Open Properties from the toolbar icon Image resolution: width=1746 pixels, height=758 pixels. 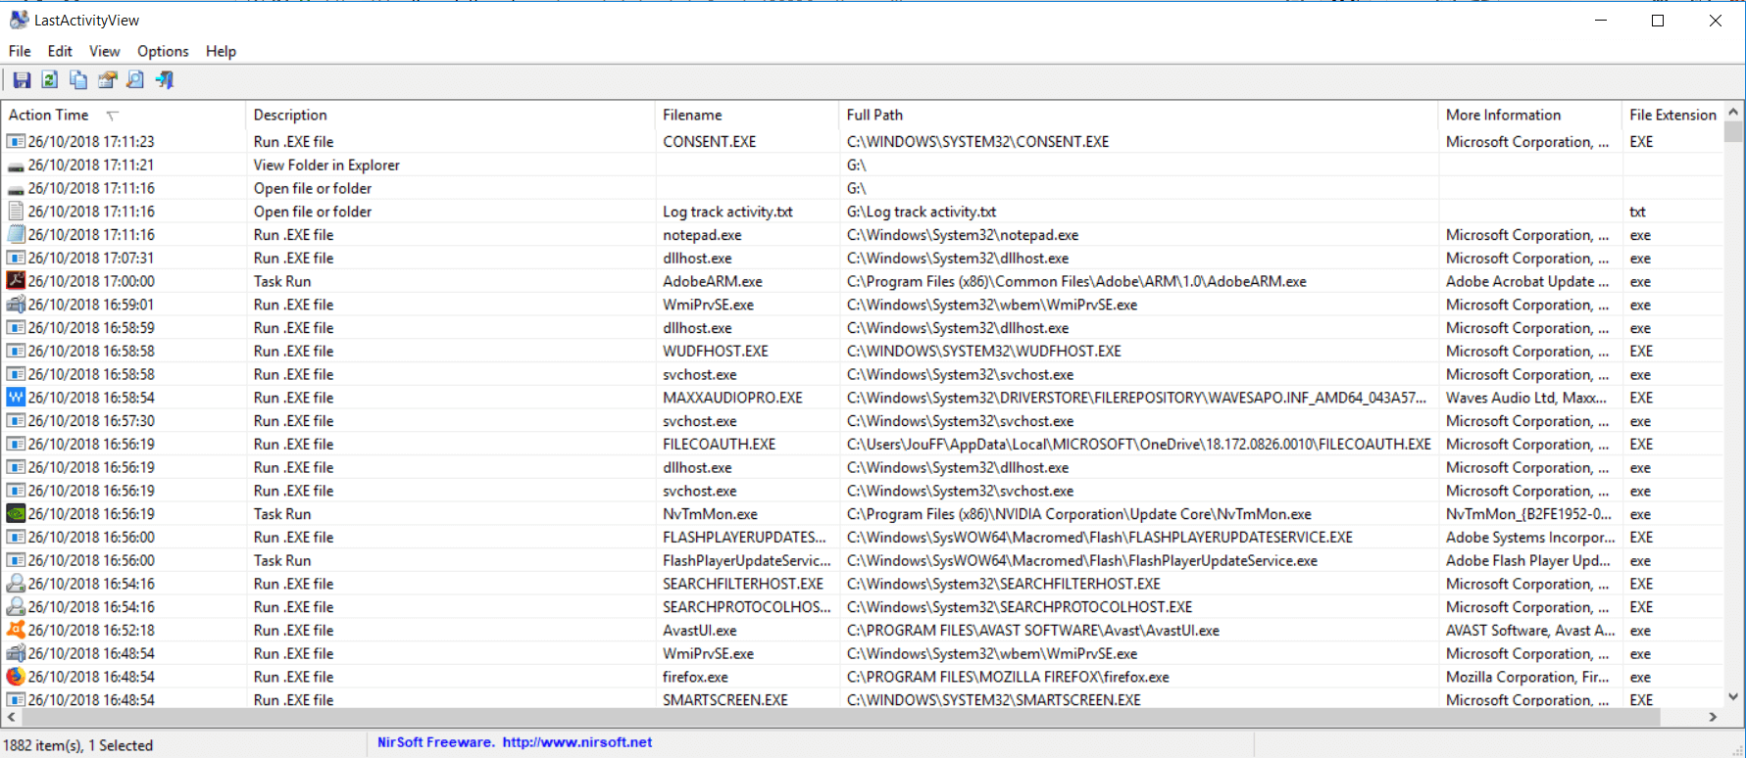coord(107,80)
